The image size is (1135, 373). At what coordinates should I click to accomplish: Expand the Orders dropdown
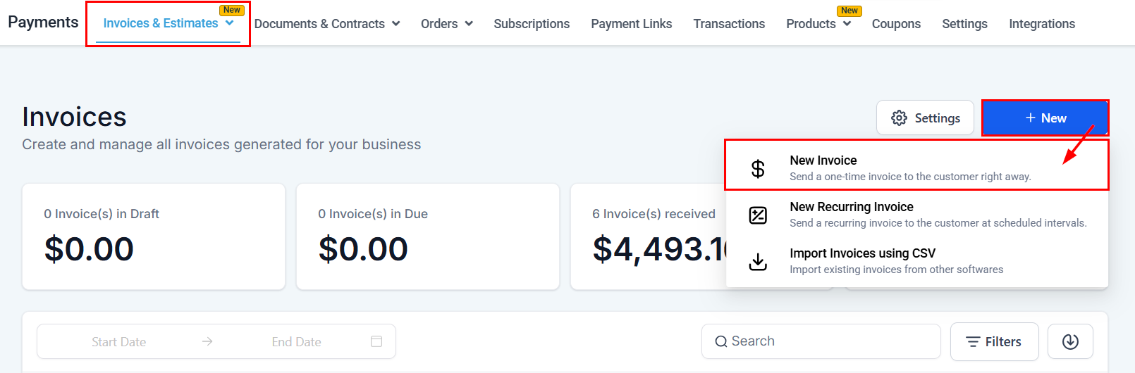[469, 24]
